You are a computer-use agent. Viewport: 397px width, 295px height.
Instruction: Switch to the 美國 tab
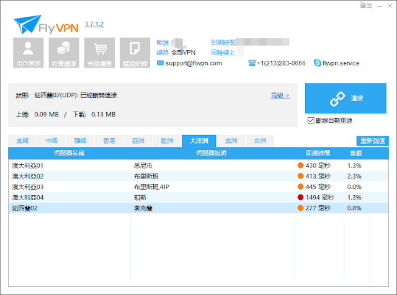pyautogui.click(x=22, y=141)
